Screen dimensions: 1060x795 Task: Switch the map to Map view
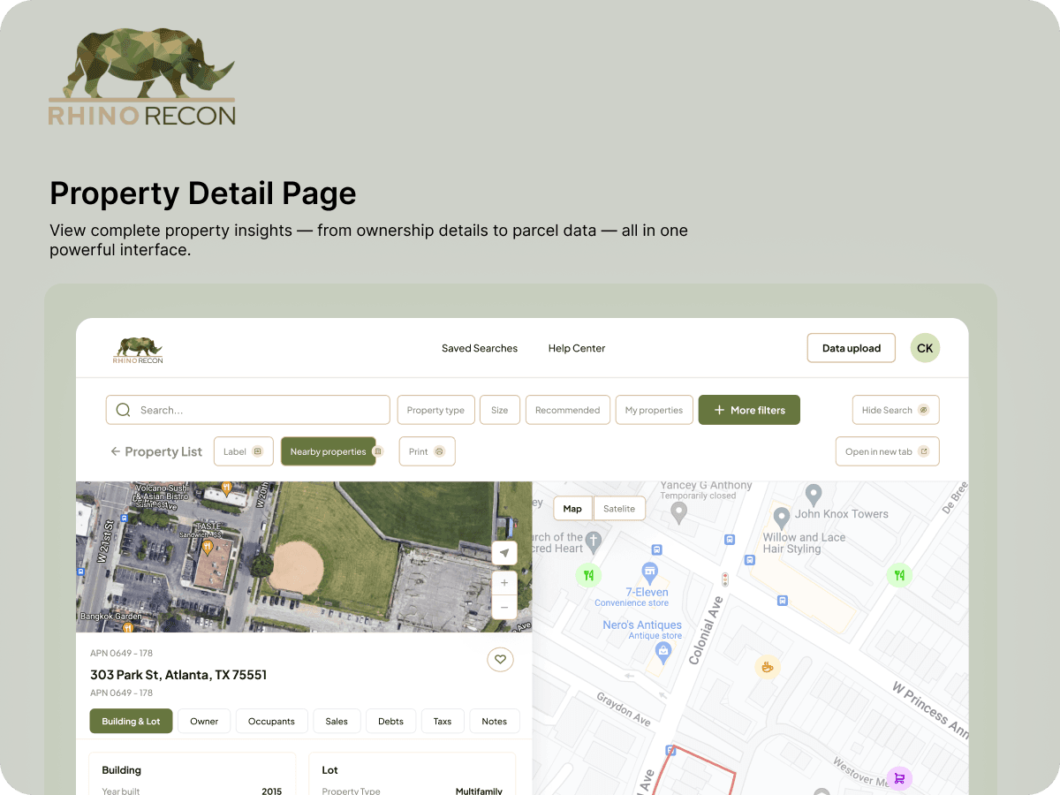point(573,509)
